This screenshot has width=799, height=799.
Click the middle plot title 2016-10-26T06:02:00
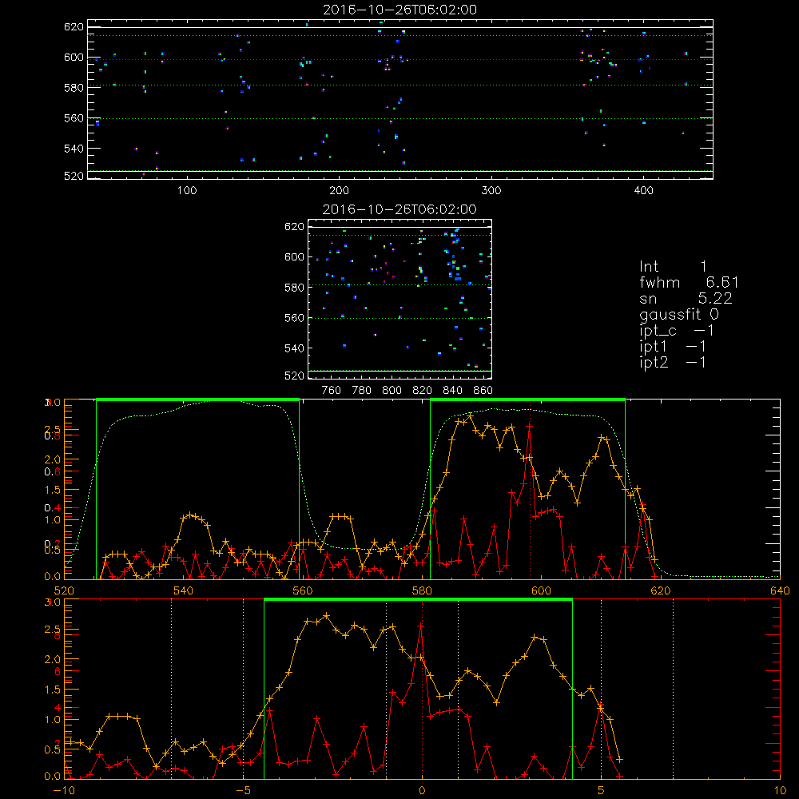click(399, 209)
